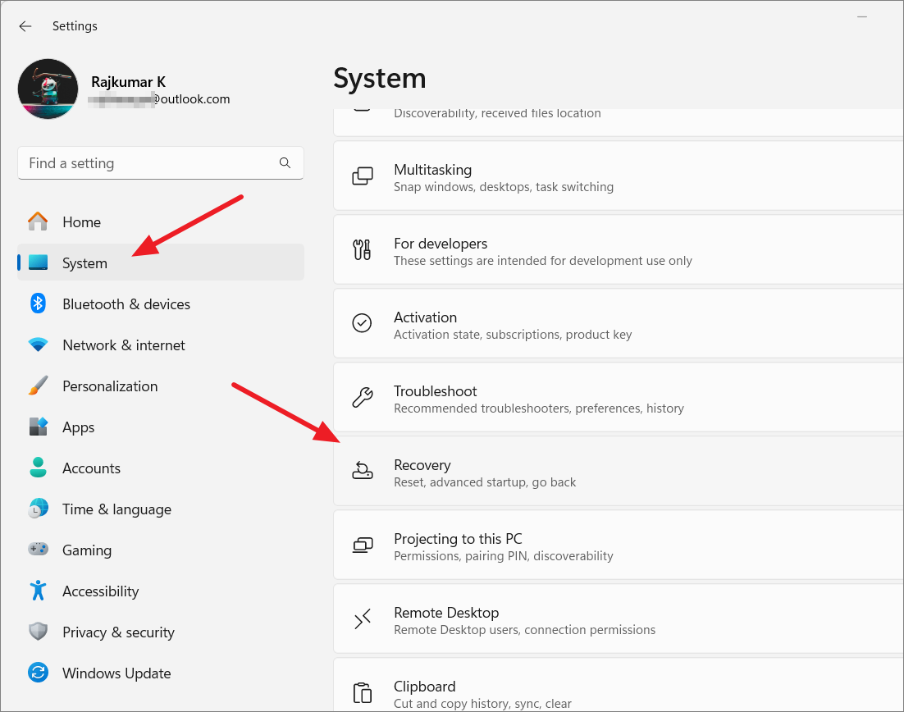Viewport: 904px width, 712px height.
Task: Open Accessibility via its icon
Action: (39, 591)
